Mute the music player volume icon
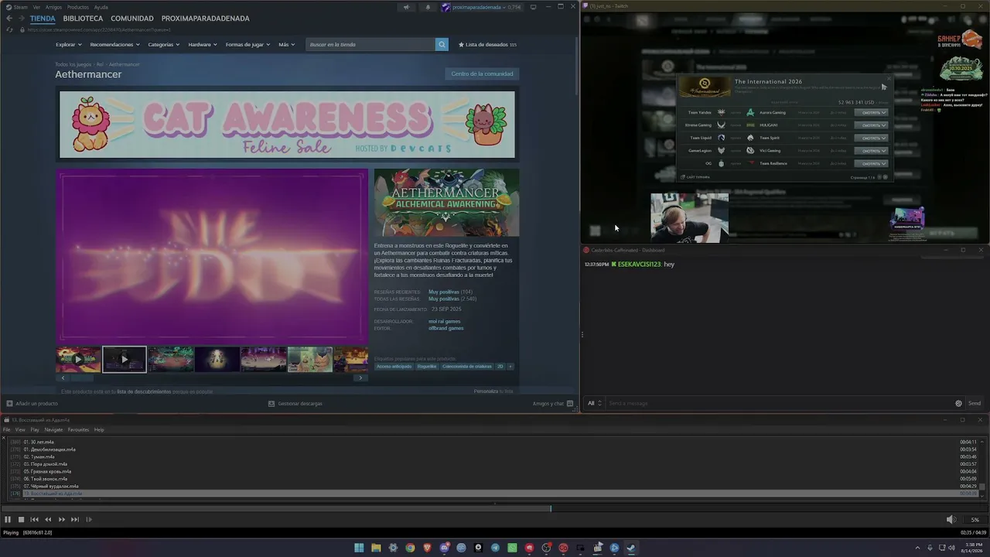Viewport: 990px width, 557px height. [x=951, y=520]
